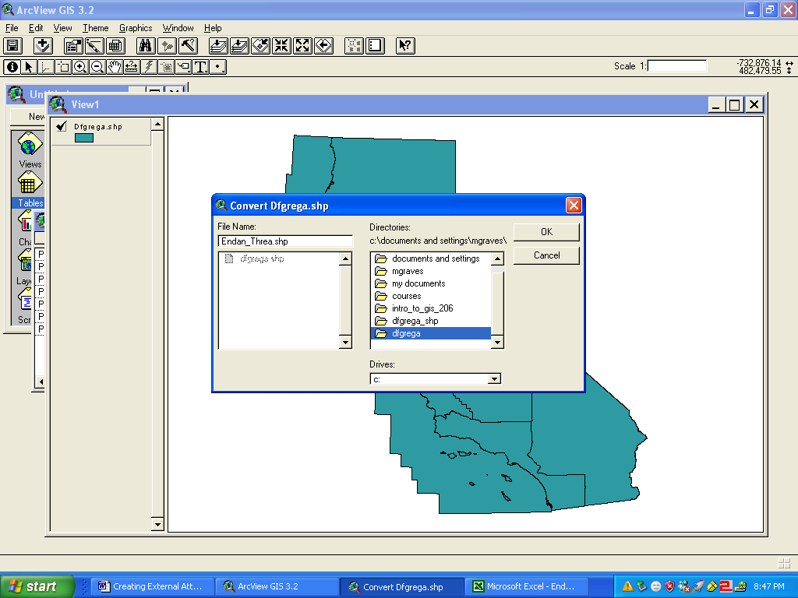Select the 'intro_to_gis_206' folder

click(x=430, y=308)
